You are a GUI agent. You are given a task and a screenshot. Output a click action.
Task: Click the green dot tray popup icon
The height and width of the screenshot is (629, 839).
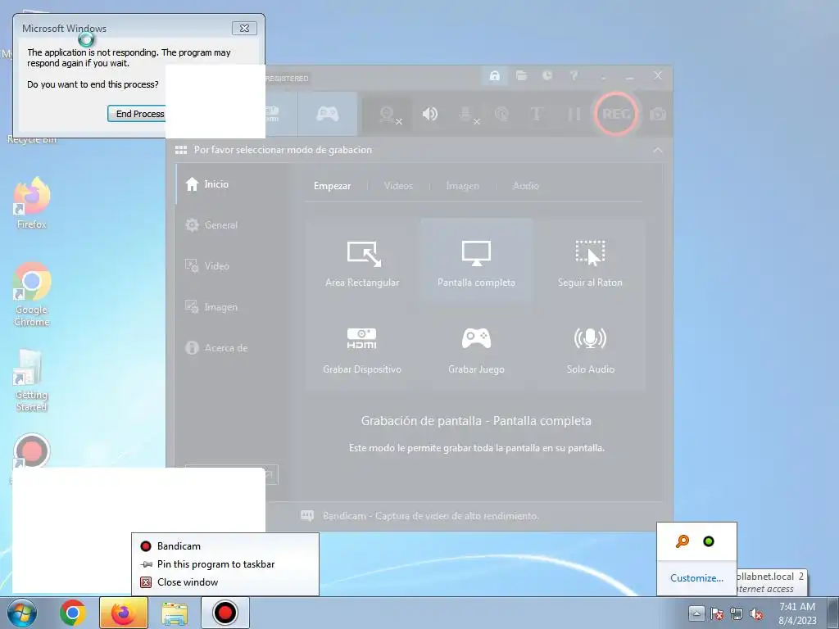[x=709, y=541]
